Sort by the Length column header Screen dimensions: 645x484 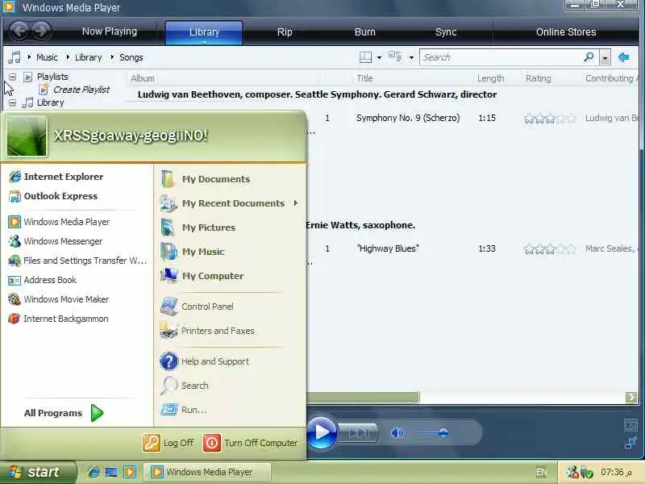[490, 78]
